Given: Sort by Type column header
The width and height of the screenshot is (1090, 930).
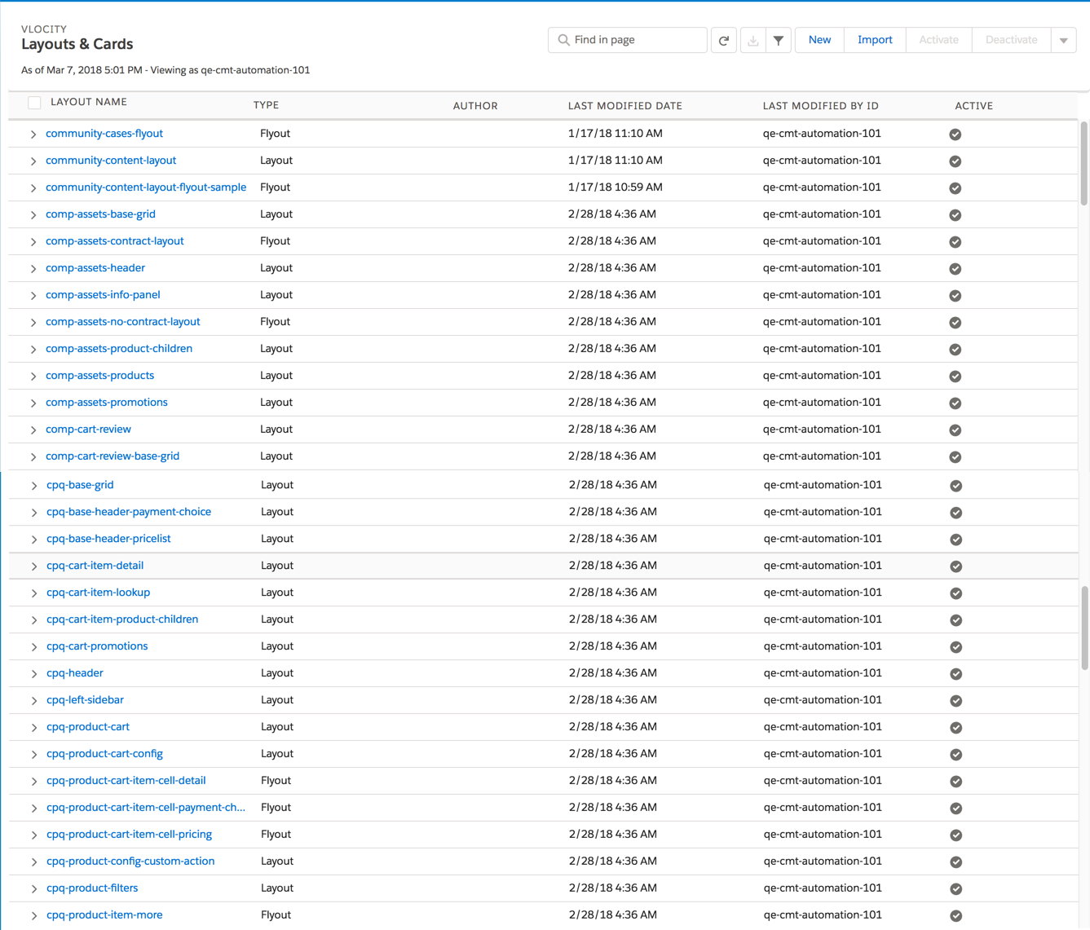Looking at the screenshot, I should (x=266, y=105).
